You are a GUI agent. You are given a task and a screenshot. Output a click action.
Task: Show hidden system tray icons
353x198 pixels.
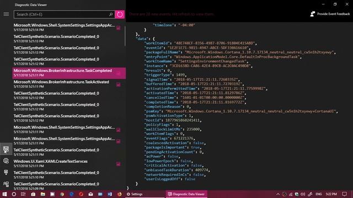[278, 194]
